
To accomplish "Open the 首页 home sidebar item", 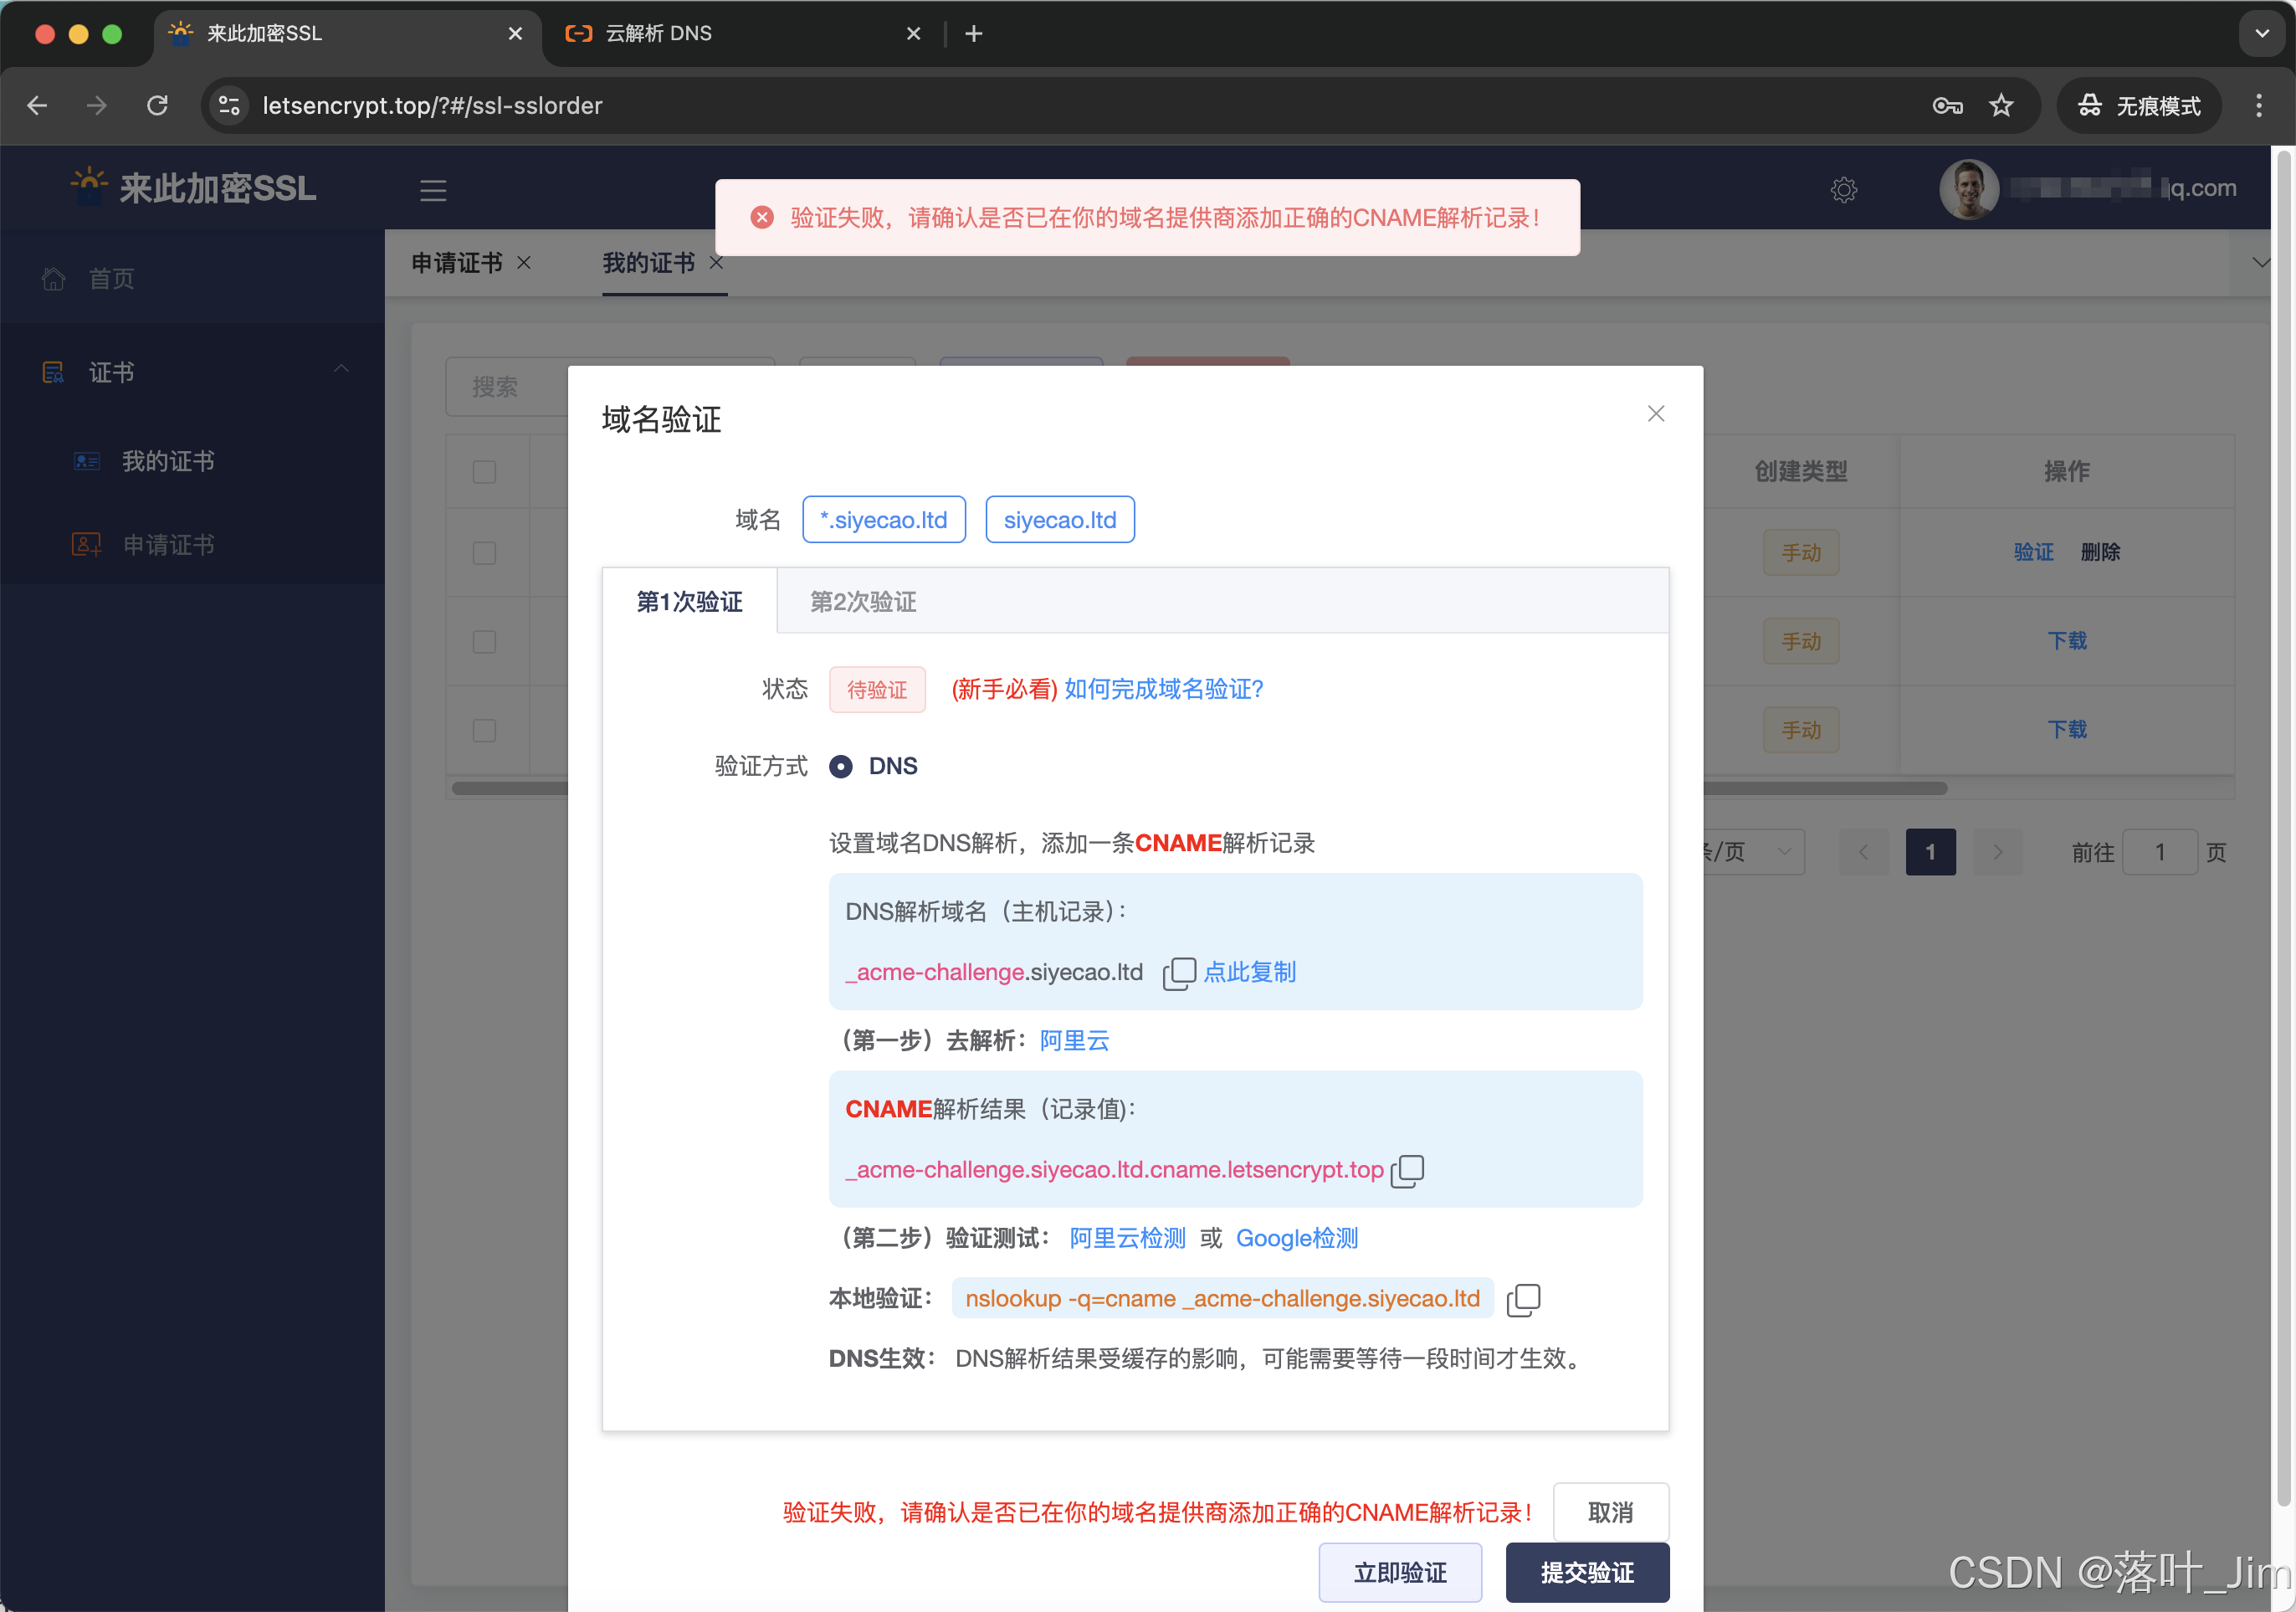I will (x=192, y=279).
